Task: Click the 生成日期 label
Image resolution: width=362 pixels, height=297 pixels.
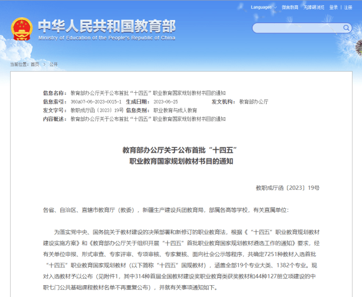Action: click(x=138, y=102)
